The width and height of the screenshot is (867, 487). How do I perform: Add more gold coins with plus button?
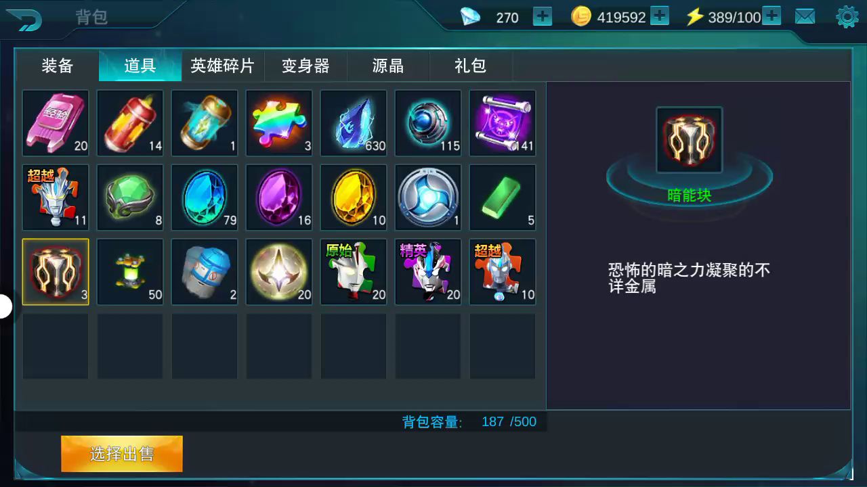(x=660, y=16)
